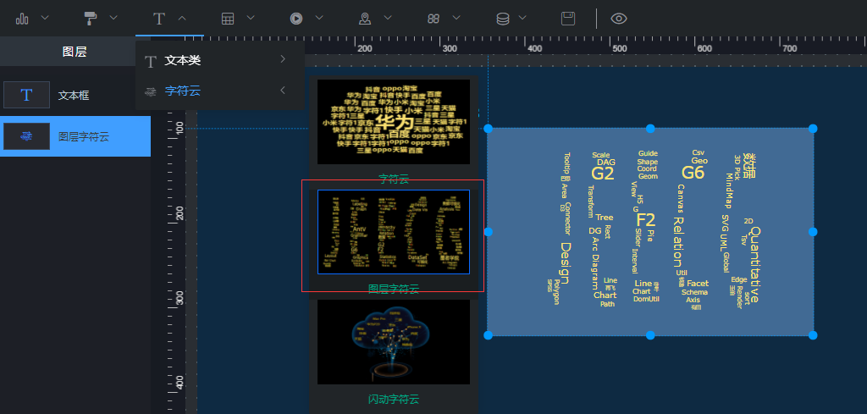Open the table components icon
The height and width of the screenshot is (414, 867).
coord(228,19)
